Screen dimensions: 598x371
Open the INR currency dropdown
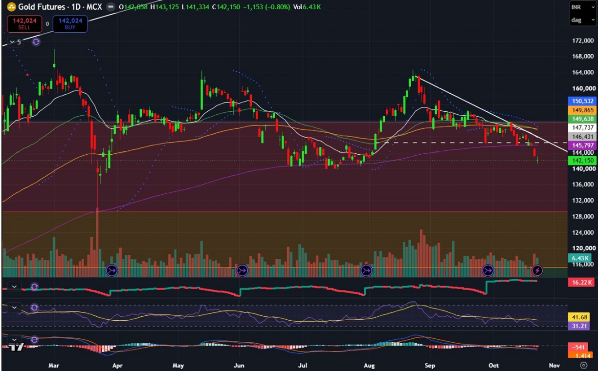point(583,7)
